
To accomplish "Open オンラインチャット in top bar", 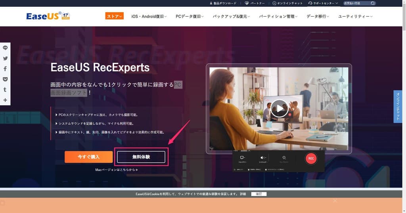I will click(x=287, y=3).
